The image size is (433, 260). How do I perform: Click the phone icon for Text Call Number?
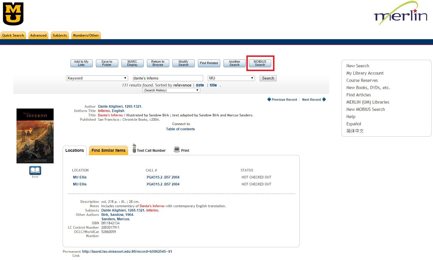pos(134,148)
